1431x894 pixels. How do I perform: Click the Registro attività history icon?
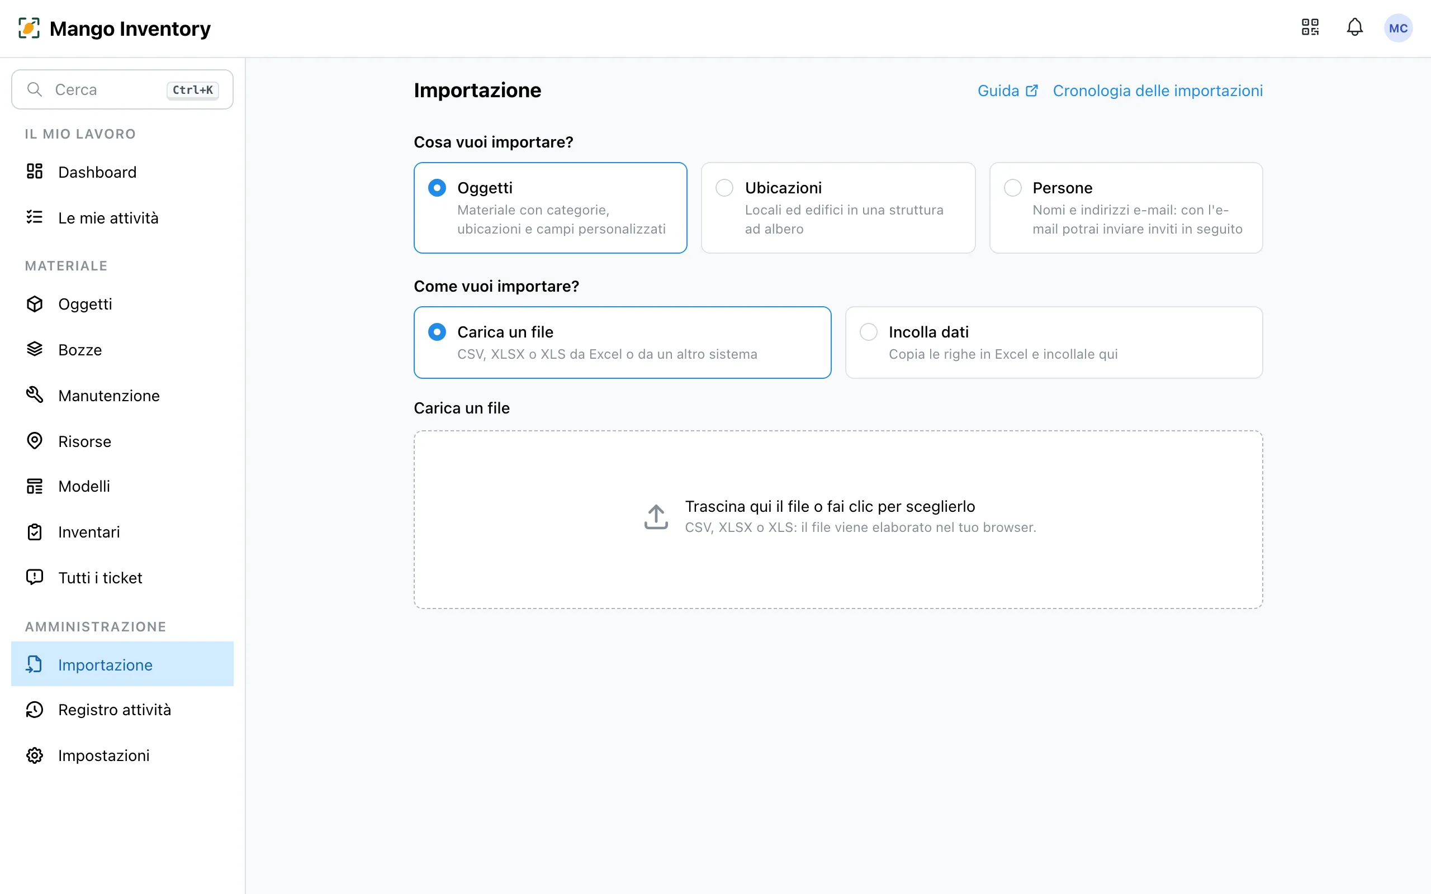point(35,710)
